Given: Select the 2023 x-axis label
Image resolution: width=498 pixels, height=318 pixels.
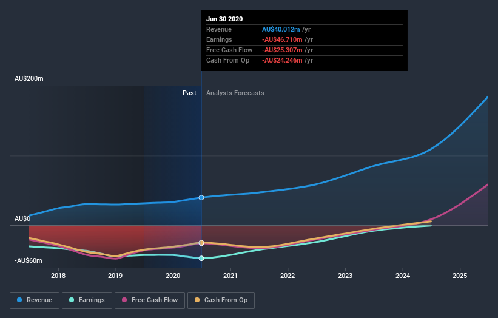Looking at the screenshot, I should click(345, 276).
